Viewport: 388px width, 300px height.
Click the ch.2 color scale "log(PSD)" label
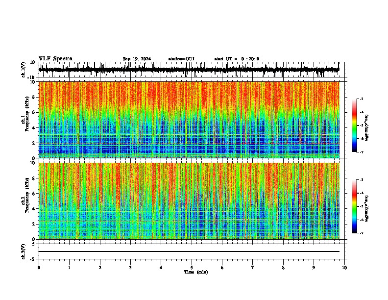[x=366, y=208]
